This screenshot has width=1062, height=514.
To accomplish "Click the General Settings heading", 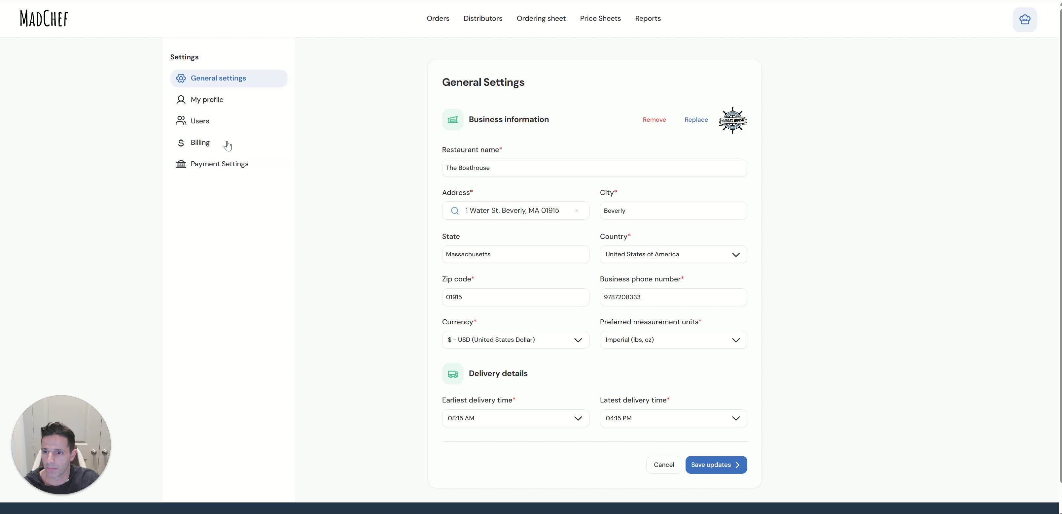I will (x=483, y=82).
